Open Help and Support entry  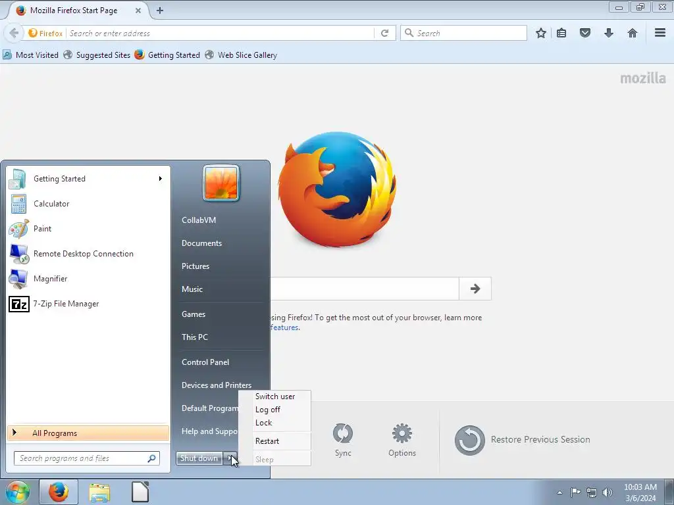[x=210, y=431]
